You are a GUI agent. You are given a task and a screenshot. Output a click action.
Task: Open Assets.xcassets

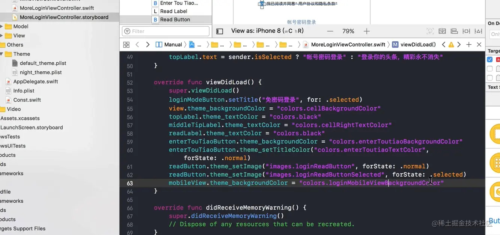20,118
